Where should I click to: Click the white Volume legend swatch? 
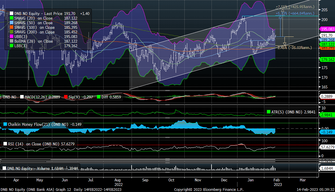point(4,169)
